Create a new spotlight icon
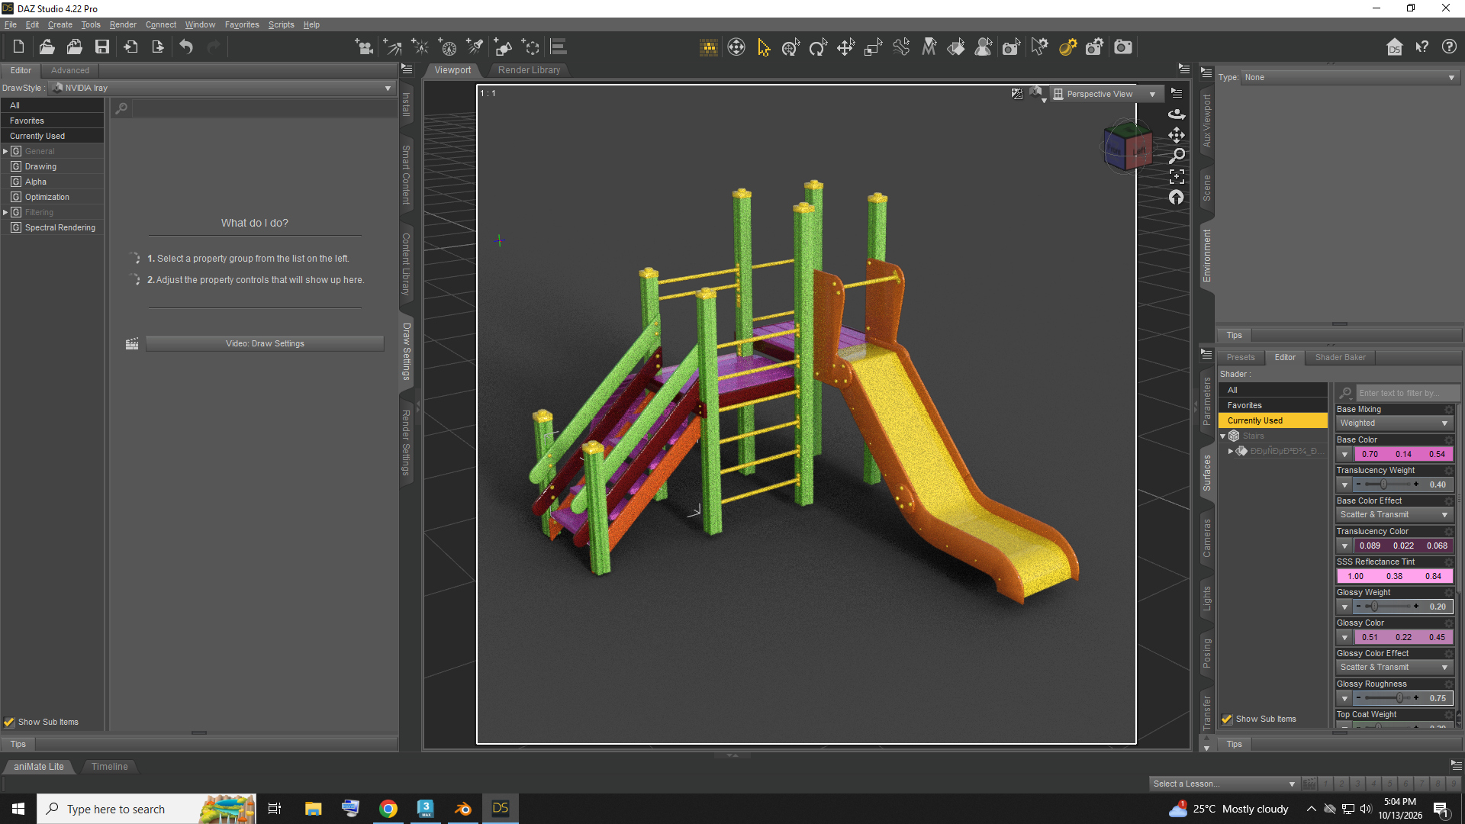This screenshot has height=824, width=1465. (x=475, y=47)
